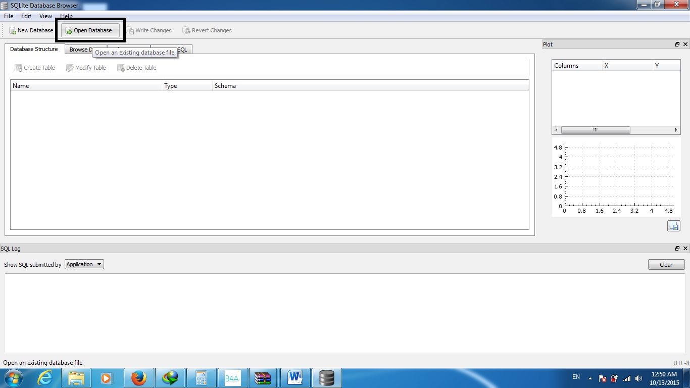
Task: Click the Columns header in Plot panel
Action: pyautogui.click(x=577, y=66)
